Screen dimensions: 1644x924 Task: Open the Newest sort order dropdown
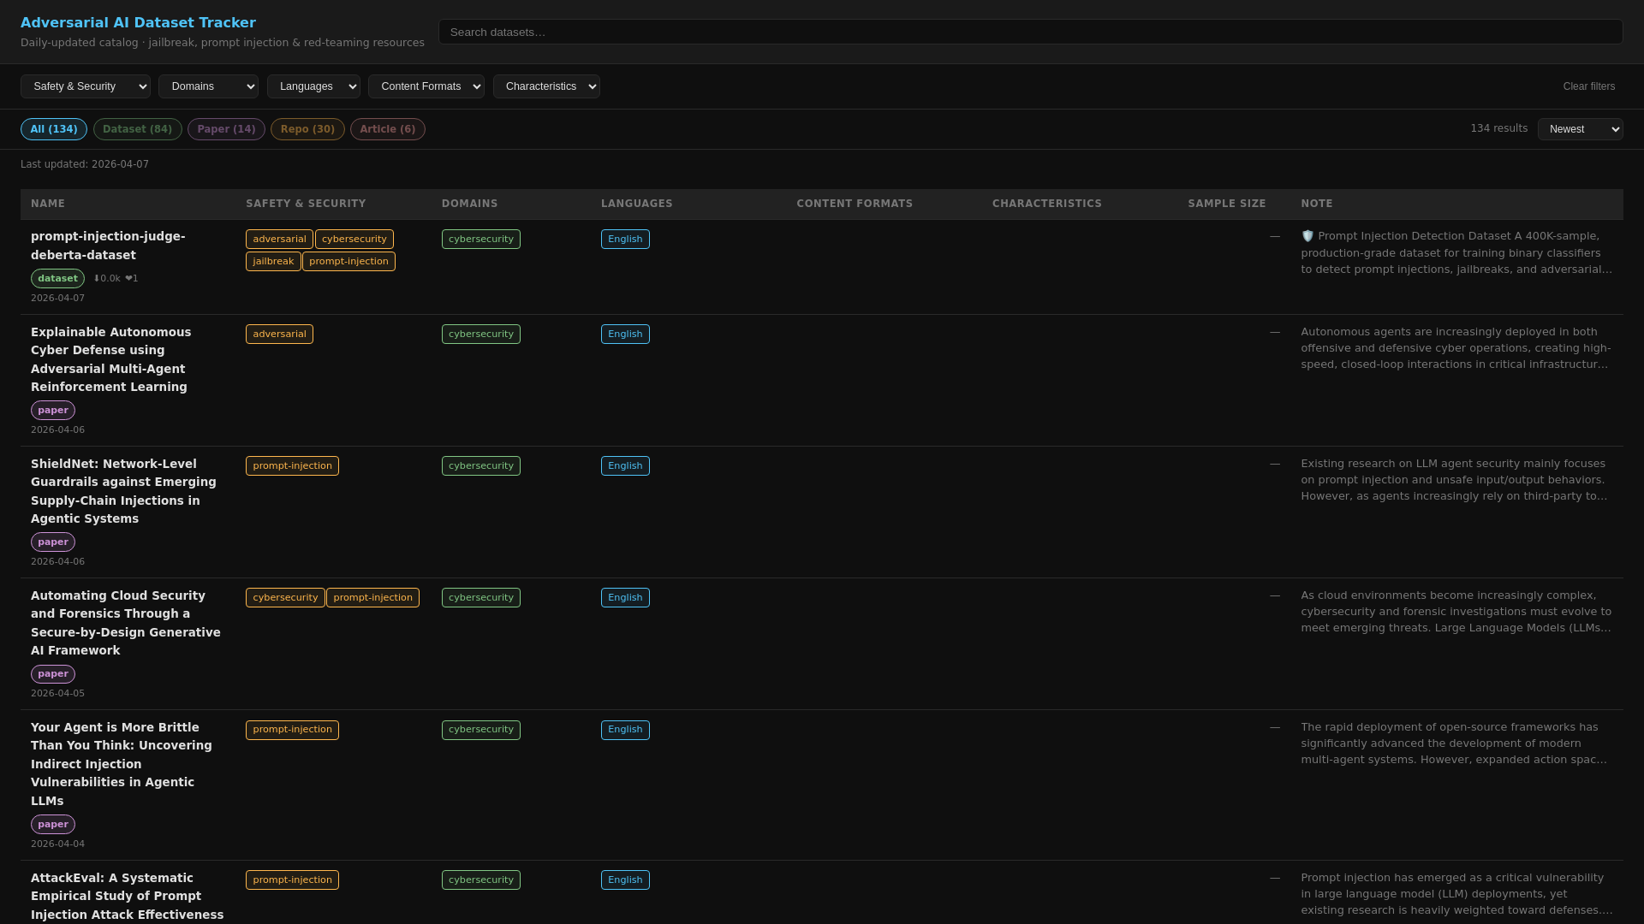click(1580, 129)
